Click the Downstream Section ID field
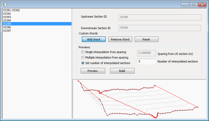The height and width of the screenshot is (121, 209). pos(160,28)
